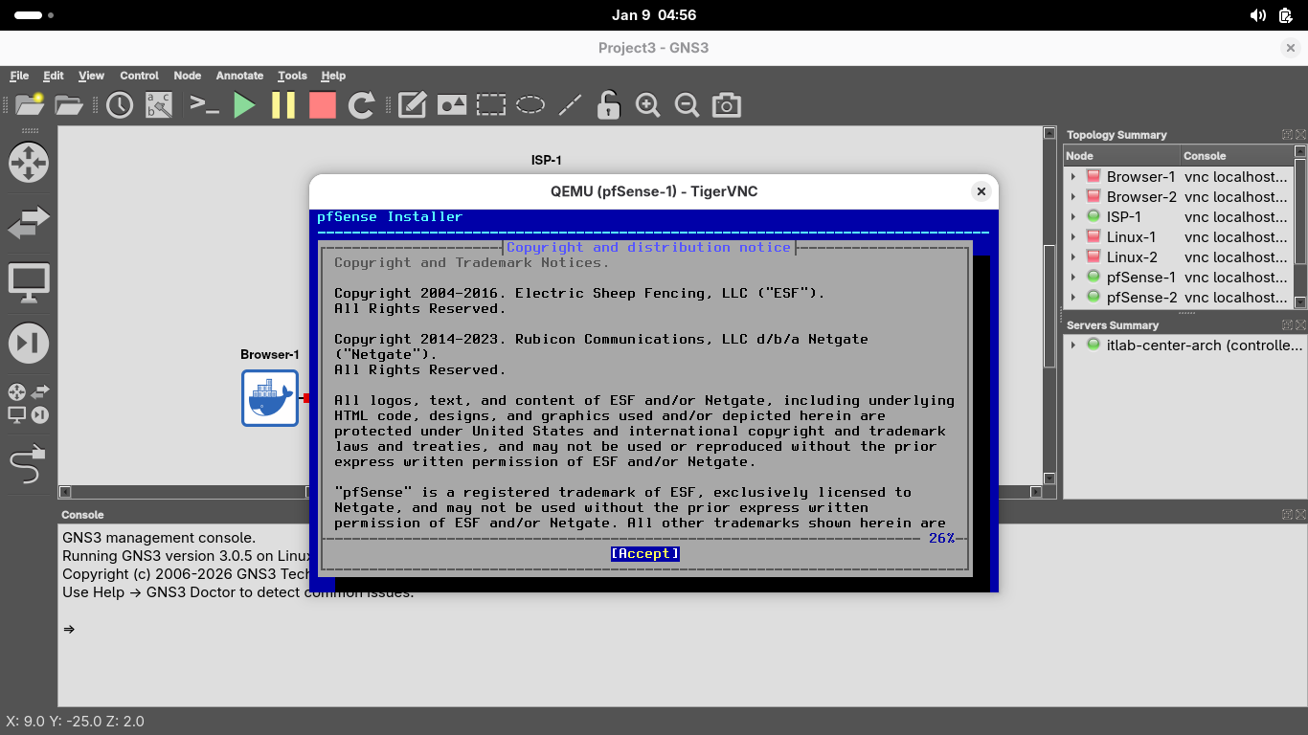The height and width of the screenshot is (735, 1308).
Task: Expand itlab-center-arch server entry
Action: [x=1073, y=345]
